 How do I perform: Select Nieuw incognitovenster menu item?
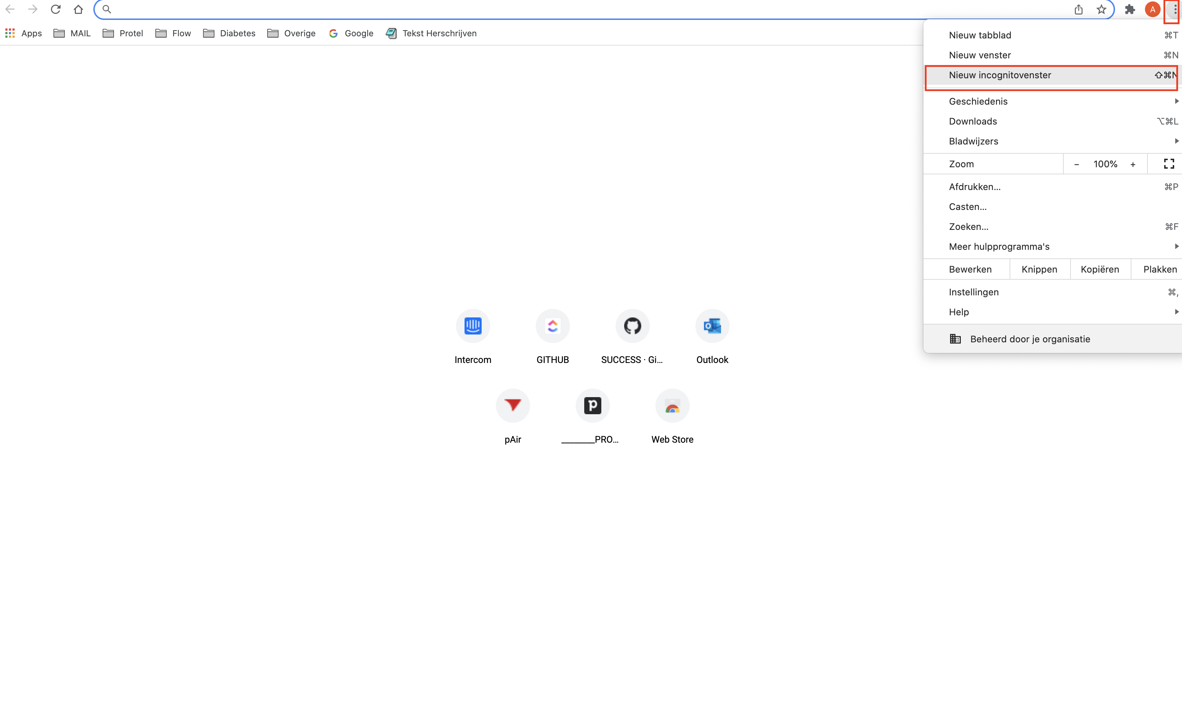coord(1000,75)
